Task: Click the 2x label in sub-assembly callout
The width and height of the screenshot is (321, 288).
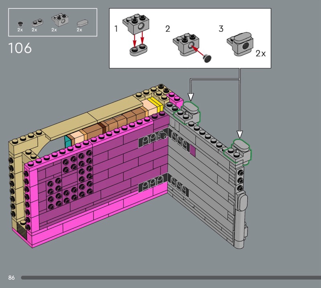Action: coord(260,53)
